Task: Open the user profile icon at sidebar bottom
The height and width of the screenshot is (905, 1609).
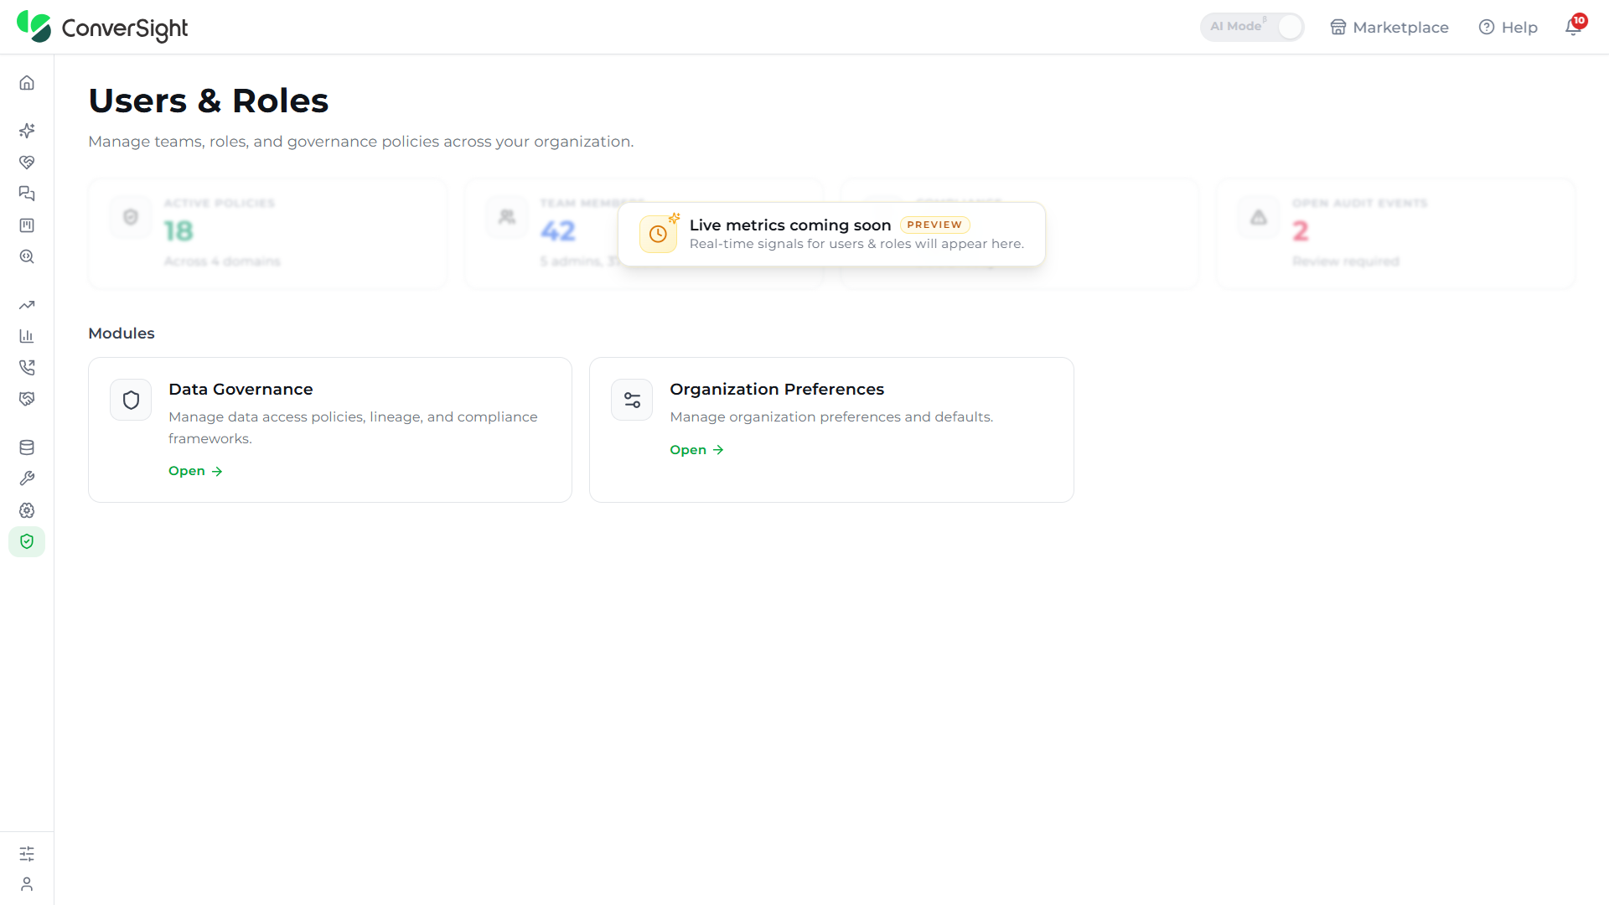Action: 27,884
